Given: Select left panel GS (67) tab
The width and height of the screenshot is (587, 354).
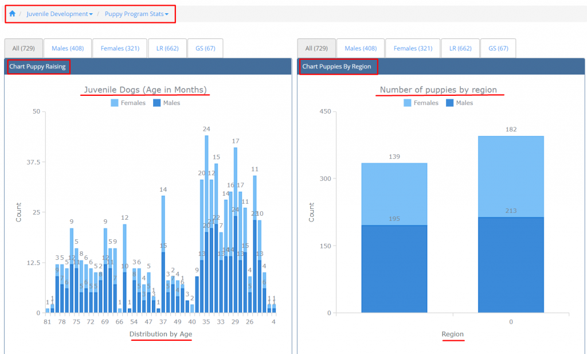Looking at the screenshot, I should click(205, 49).
